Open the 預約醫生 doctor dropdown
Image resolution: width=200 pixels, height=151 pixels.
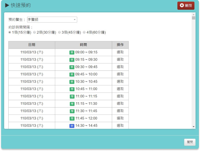click(x=52, y=20)
